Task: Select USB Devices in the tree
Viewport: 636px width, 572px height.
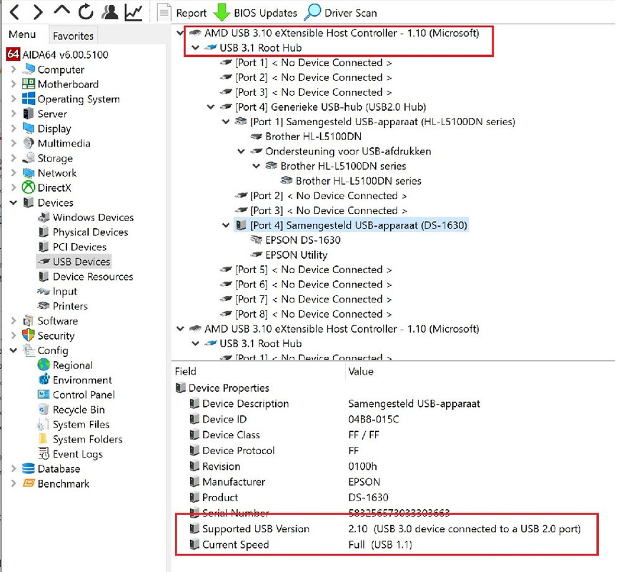Action: (81, 262)
